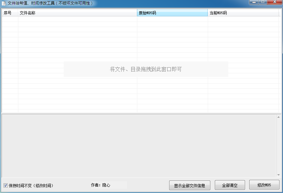Sort by the 文件名称 column header
Viewport: 283px width, 193px height.
pos(78,13)
